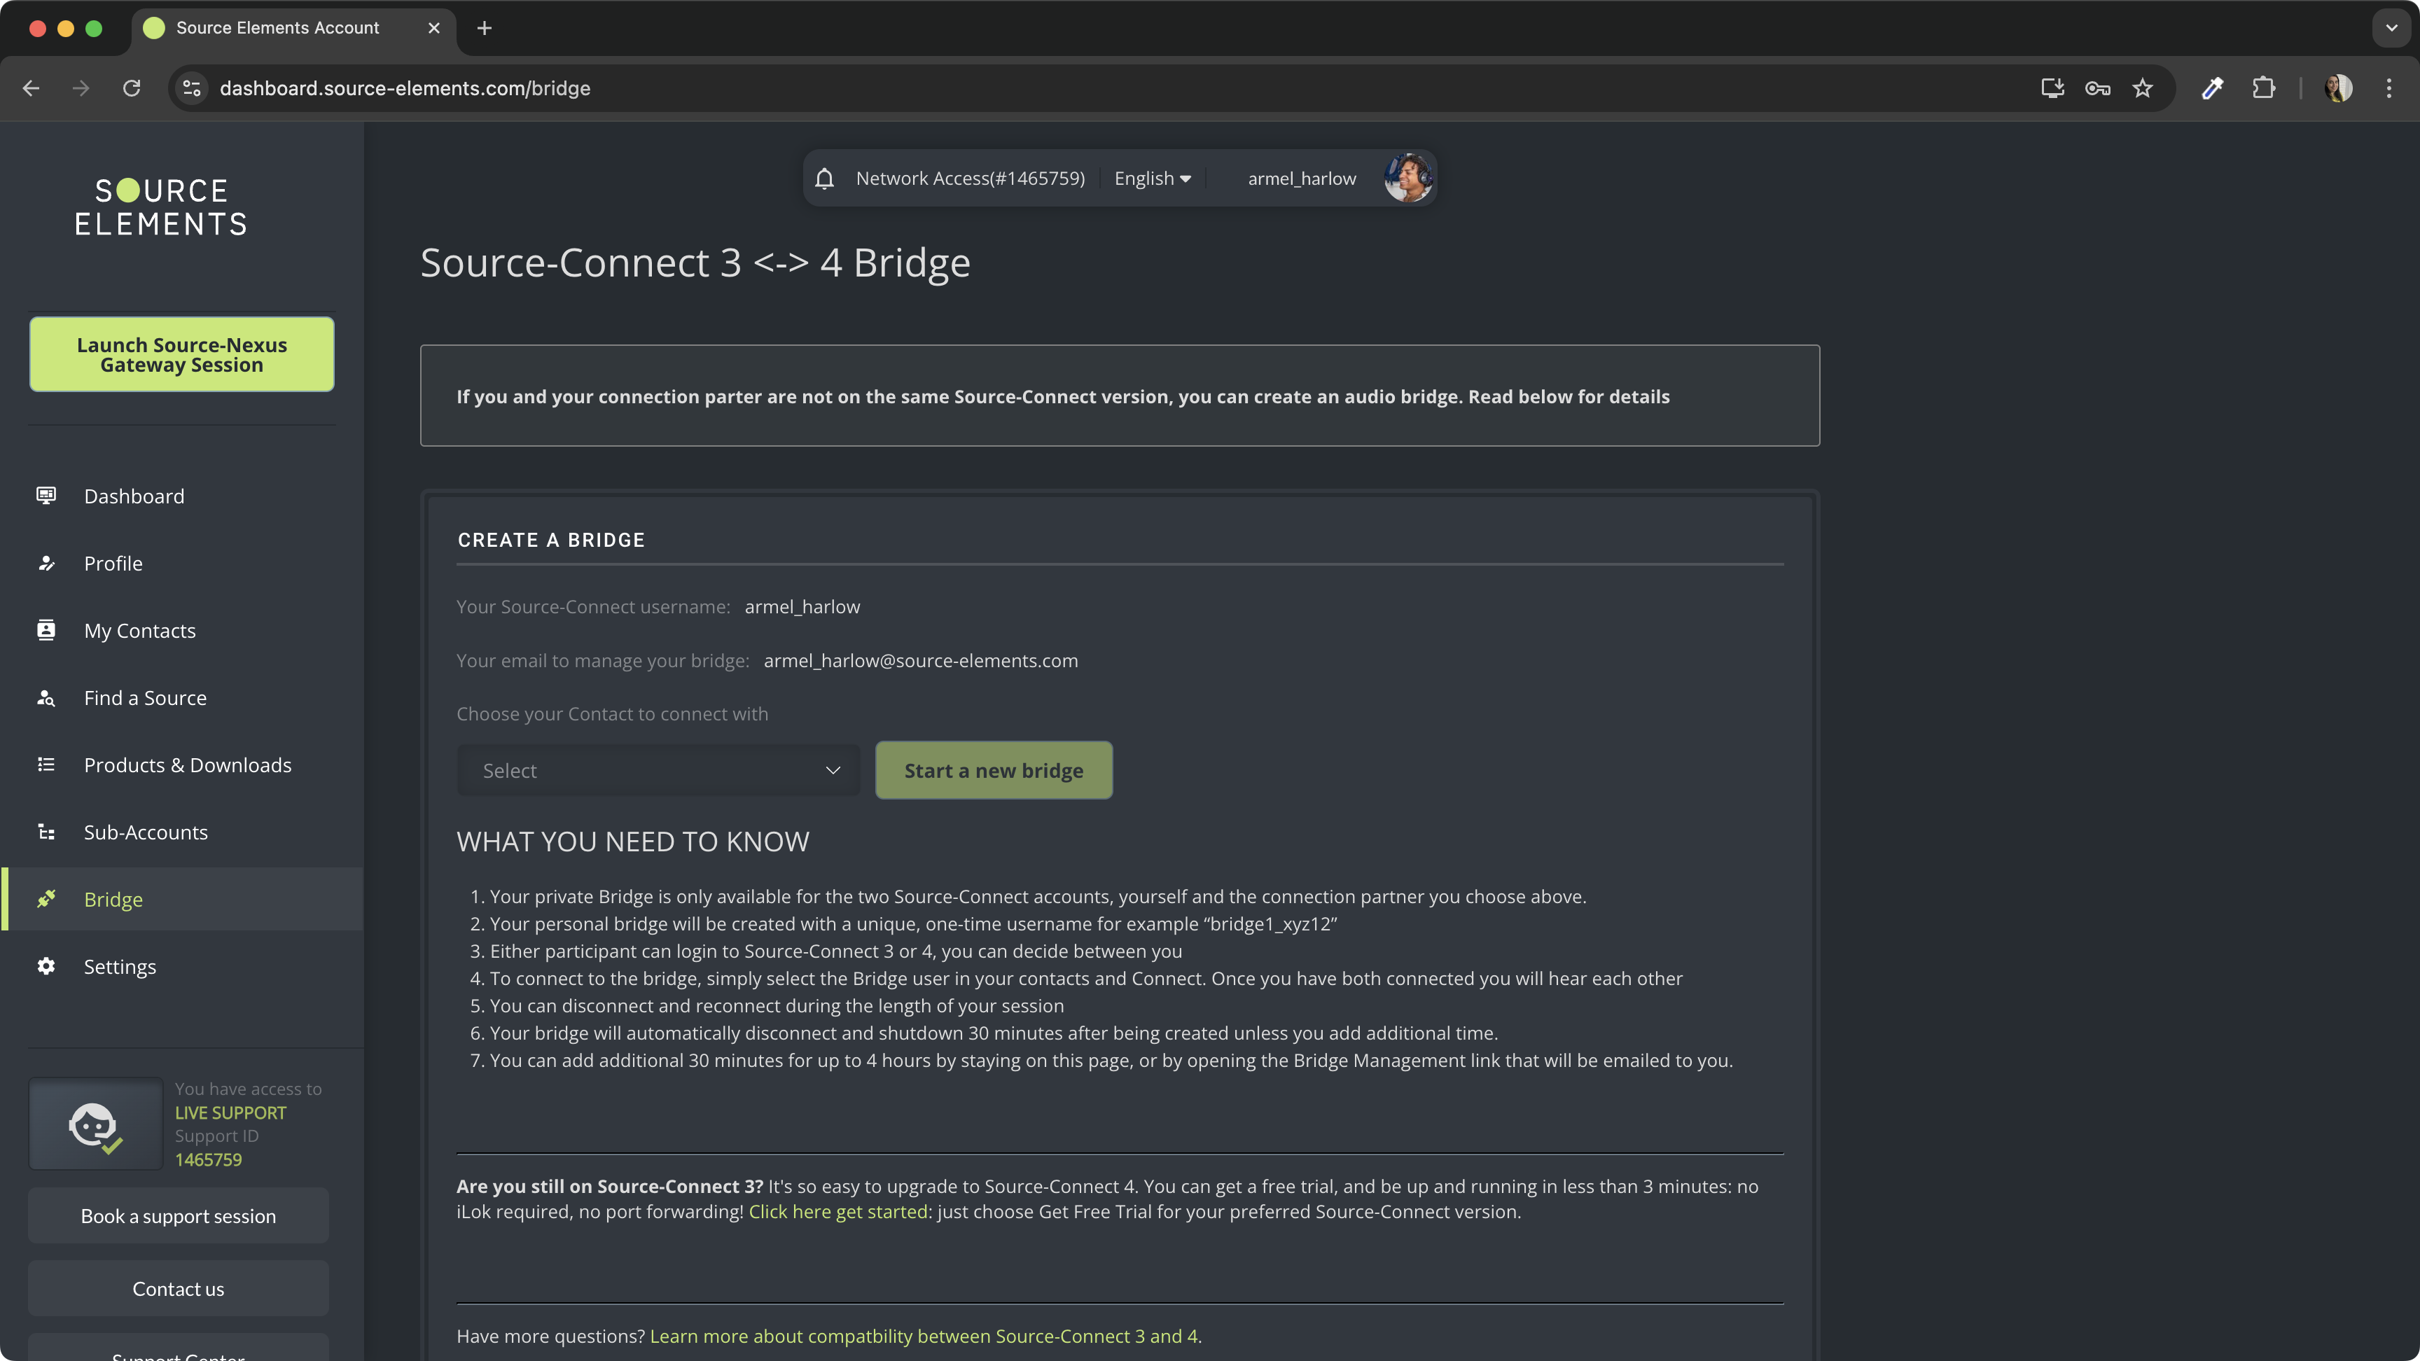Click the password key icon in address bar

click(x=2096, y=88)
